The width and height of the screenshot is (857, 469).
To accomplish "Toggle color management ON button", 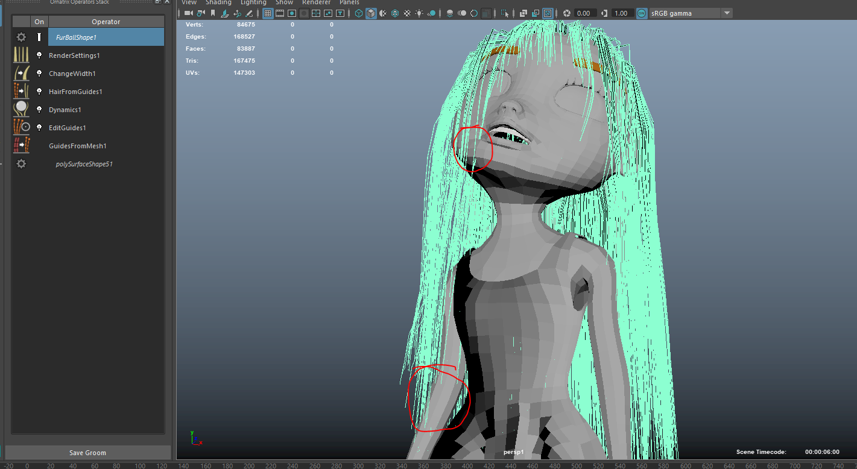I will pyautogui.click(x=641, y=13).
